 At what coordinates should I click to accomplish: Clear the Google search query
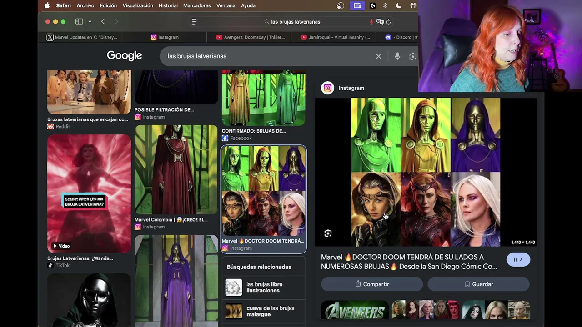(x=378, y=56)
